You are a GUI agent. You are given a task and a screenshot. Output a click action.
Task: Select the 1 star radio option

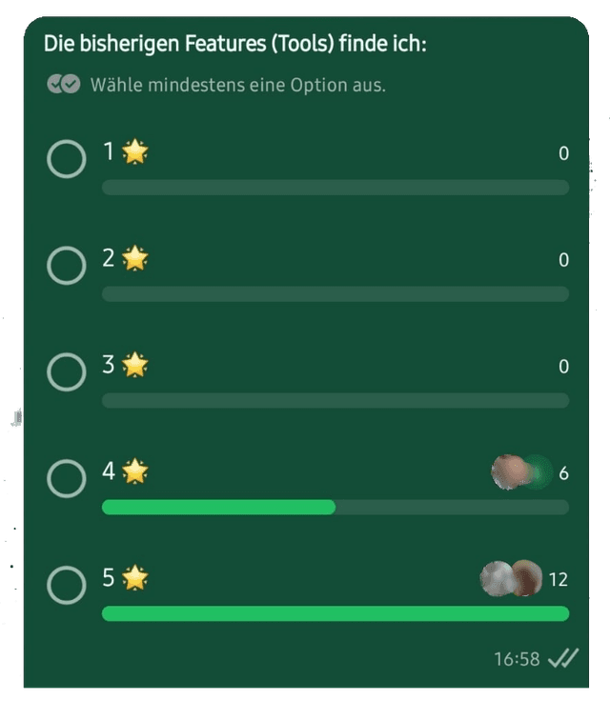pos(67,159)
